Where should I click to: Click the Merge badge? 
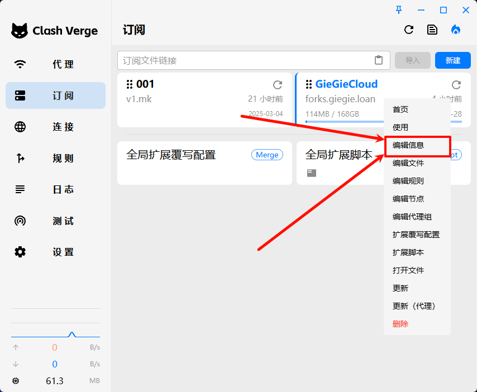(x=267, y=155)
